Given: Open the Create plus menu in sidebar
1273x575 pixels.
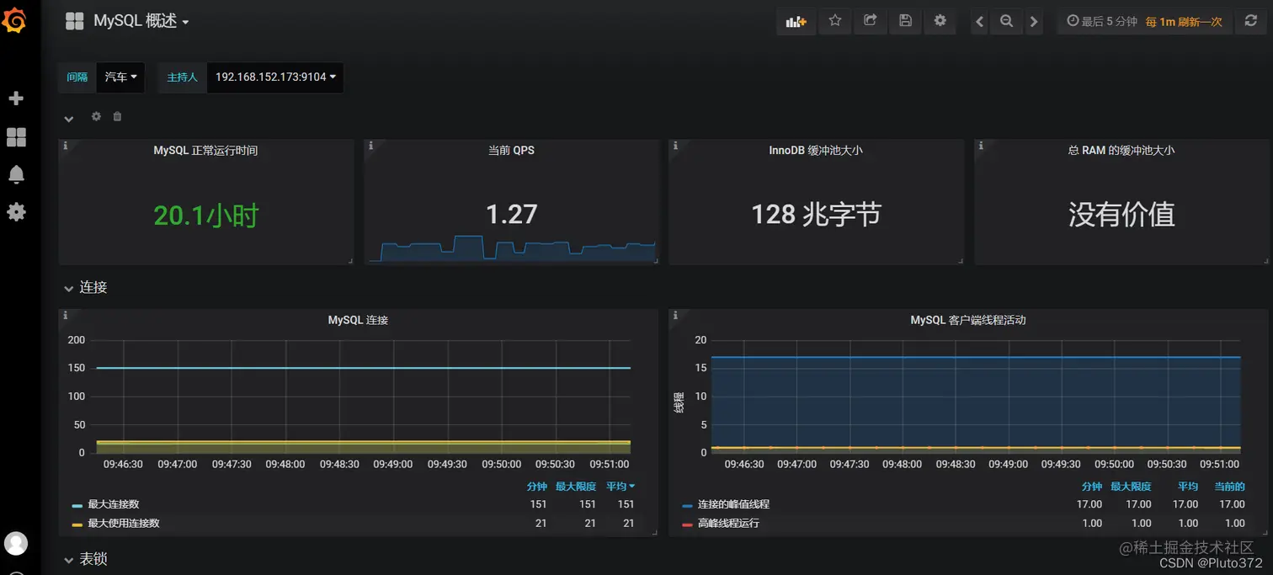Looking at the screenshot, I should 16,98.
